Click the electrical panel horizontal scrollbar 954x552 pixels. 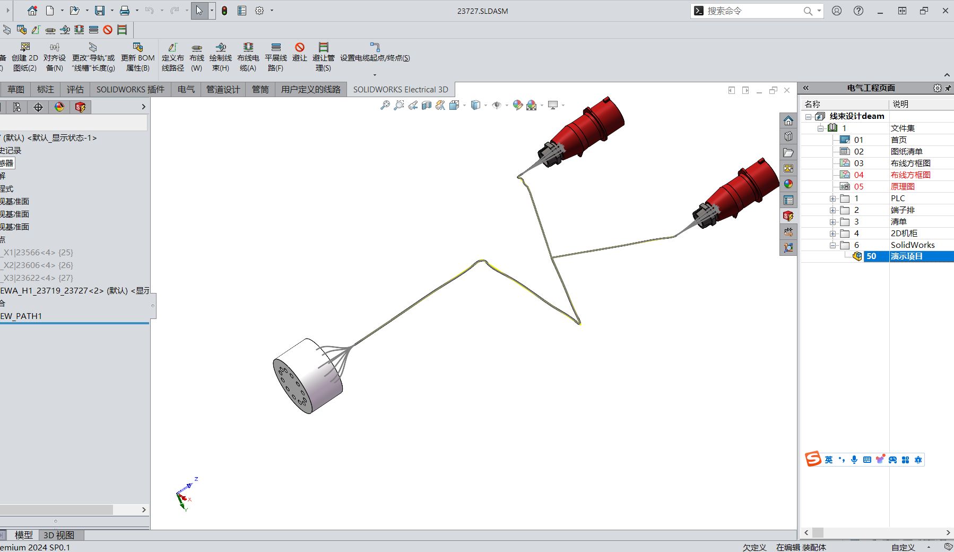pyautogui.click(x=877, y=532)
